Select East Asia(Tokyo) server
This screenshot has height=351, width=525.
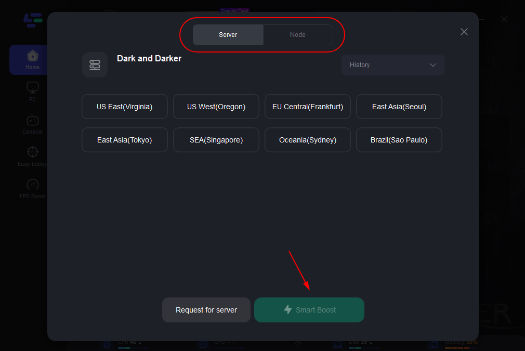point(125,140)
